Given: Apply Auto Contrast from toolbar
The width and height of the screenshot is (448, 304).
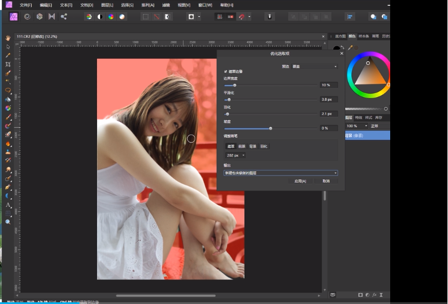Looking at the screenshot, I should [x=100, y=17].
